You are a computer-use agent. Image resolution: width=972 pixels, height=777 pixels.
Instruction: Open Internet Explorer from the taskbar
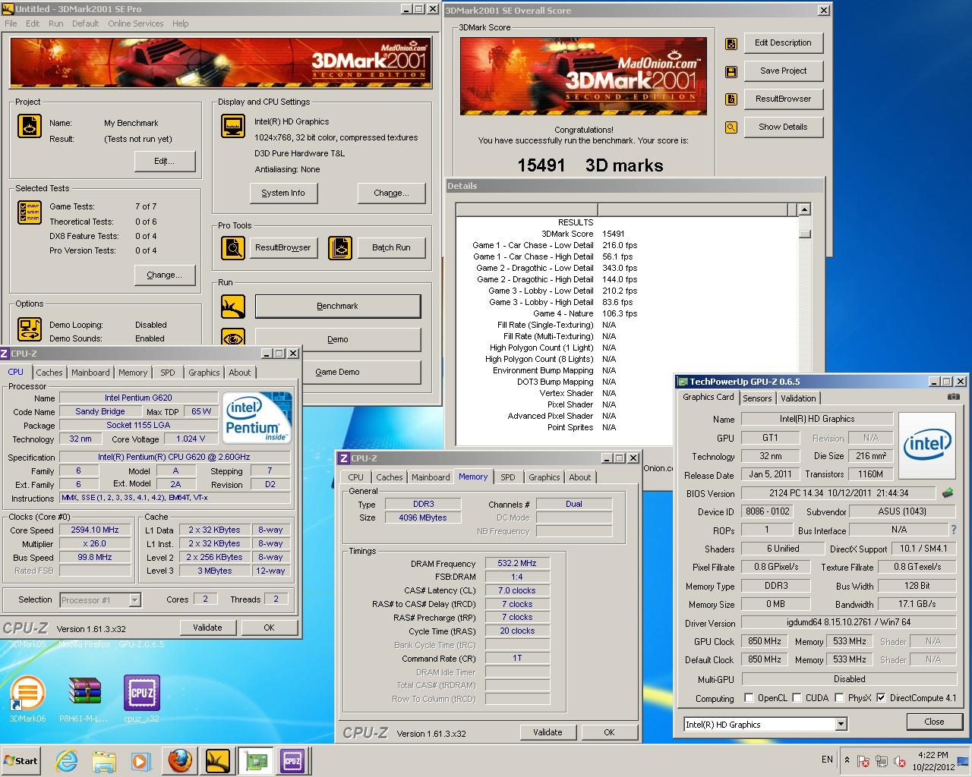67,761
